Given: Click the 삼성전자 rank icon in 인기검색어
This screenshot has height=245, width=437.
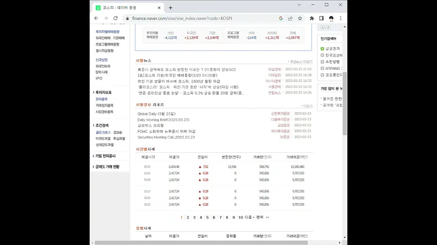Looking at the screenshot, I should tap(322, 49).
